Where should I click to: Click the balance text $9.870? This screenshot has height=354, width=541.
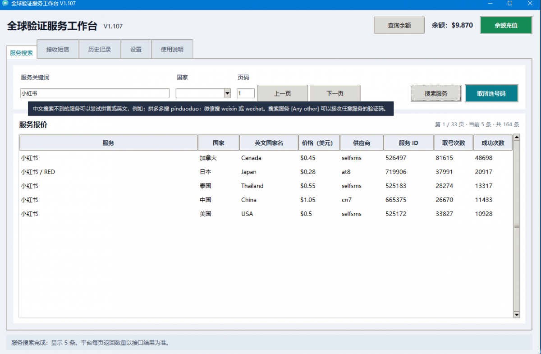(x=462, y=25)
